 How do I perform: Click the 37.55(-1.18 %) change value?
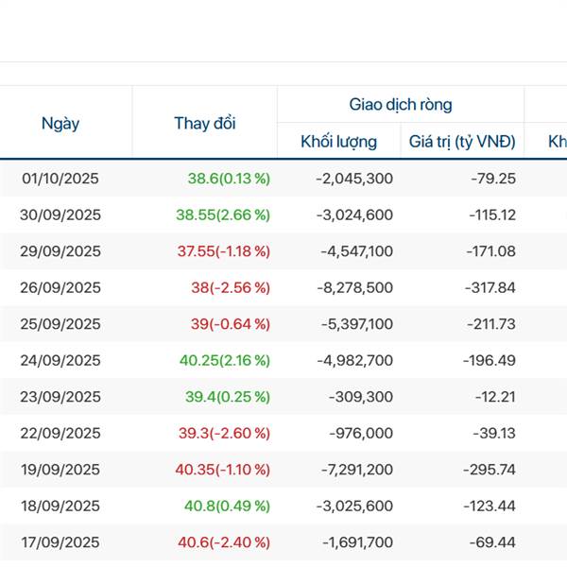coord(223,250)
